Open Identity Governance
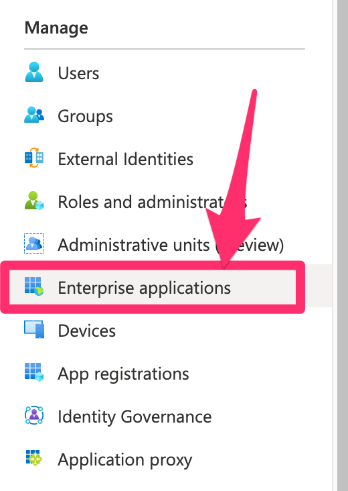The width and height of the screenshot is (348, 491). click(x=135, y=417)
